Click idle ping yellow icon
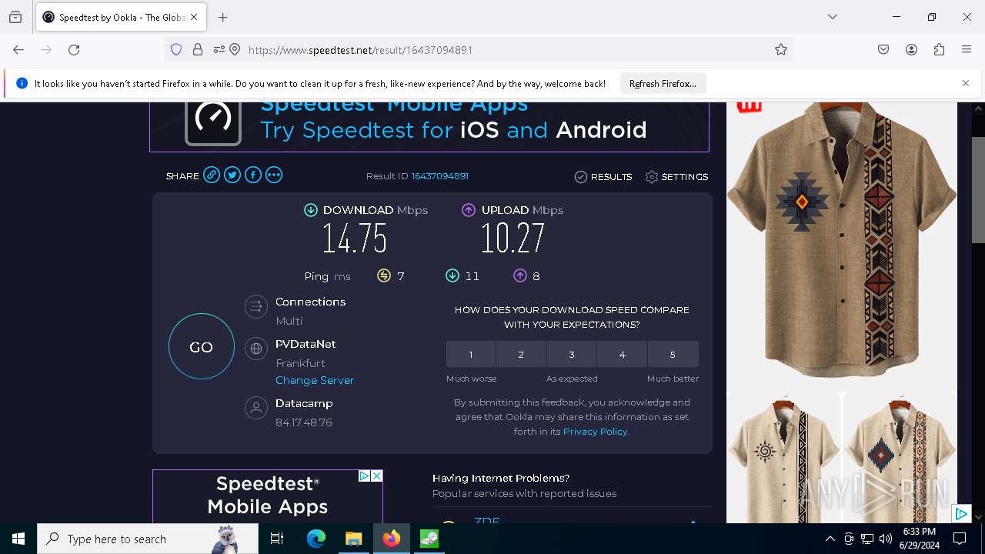This screenshot has width=985, height=554. (384, 275)
